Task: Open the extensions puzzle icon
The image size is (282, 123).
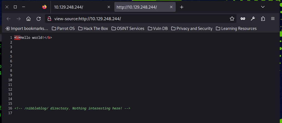Action: coord(263,19)
